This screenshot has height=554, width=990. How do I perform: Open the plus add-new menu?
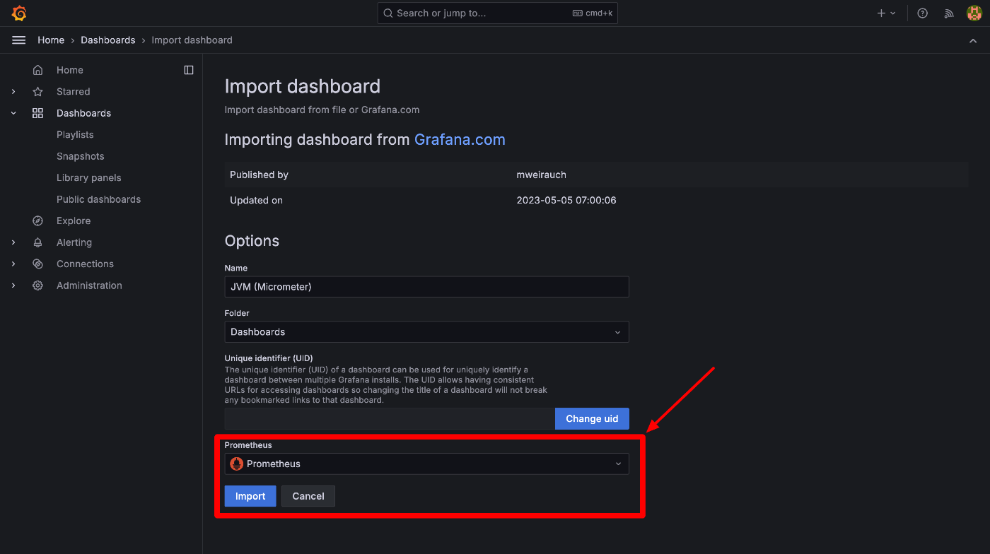tap(886, 13)
